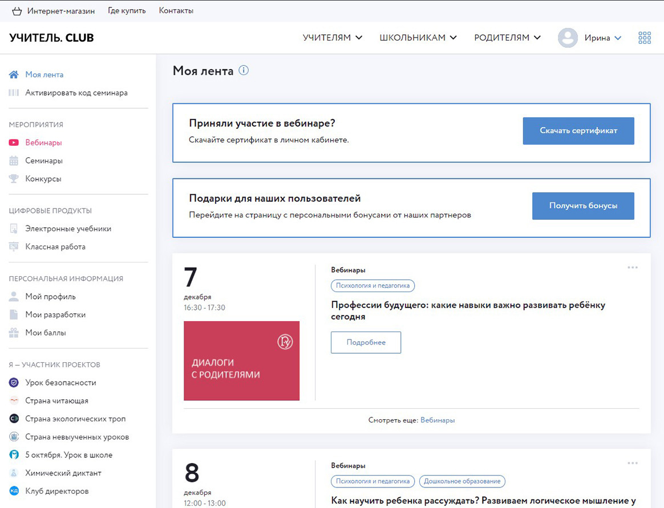Click the icon beside Страна невыученных уроков
Screen dimensions: 664x508
click(x=14, y=437)
